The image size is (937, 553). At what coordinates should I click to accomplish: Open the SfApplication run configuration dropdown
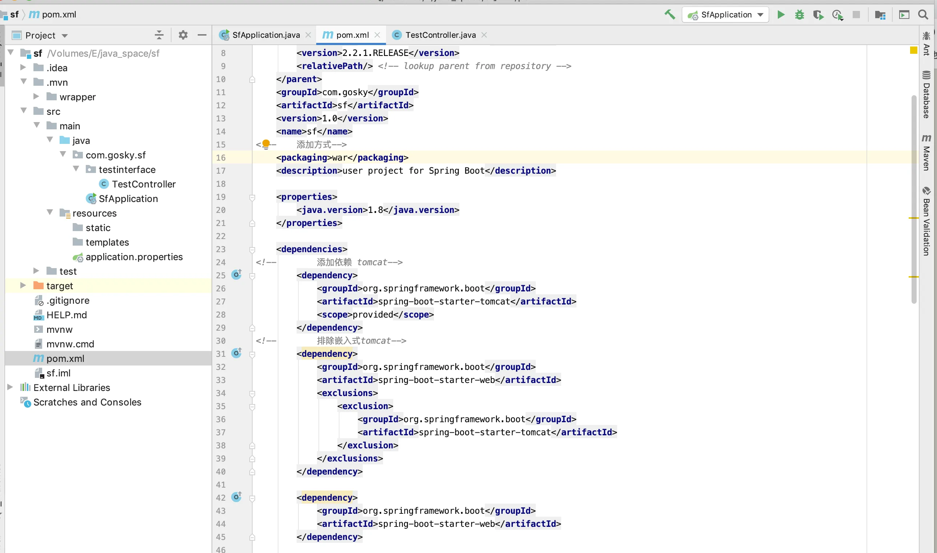point(725,15)
